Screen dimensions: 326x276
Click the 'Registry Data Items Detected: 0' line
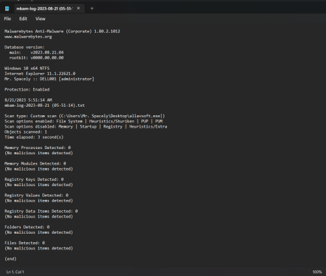41,211
